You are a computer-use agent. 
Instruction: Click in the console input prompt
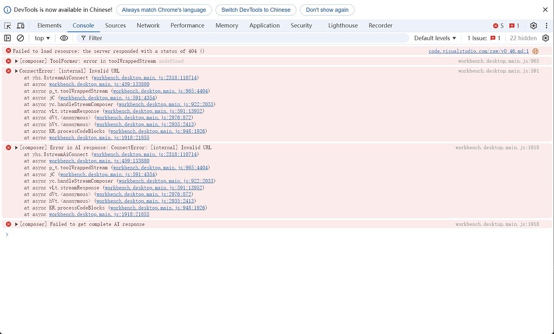108,235
